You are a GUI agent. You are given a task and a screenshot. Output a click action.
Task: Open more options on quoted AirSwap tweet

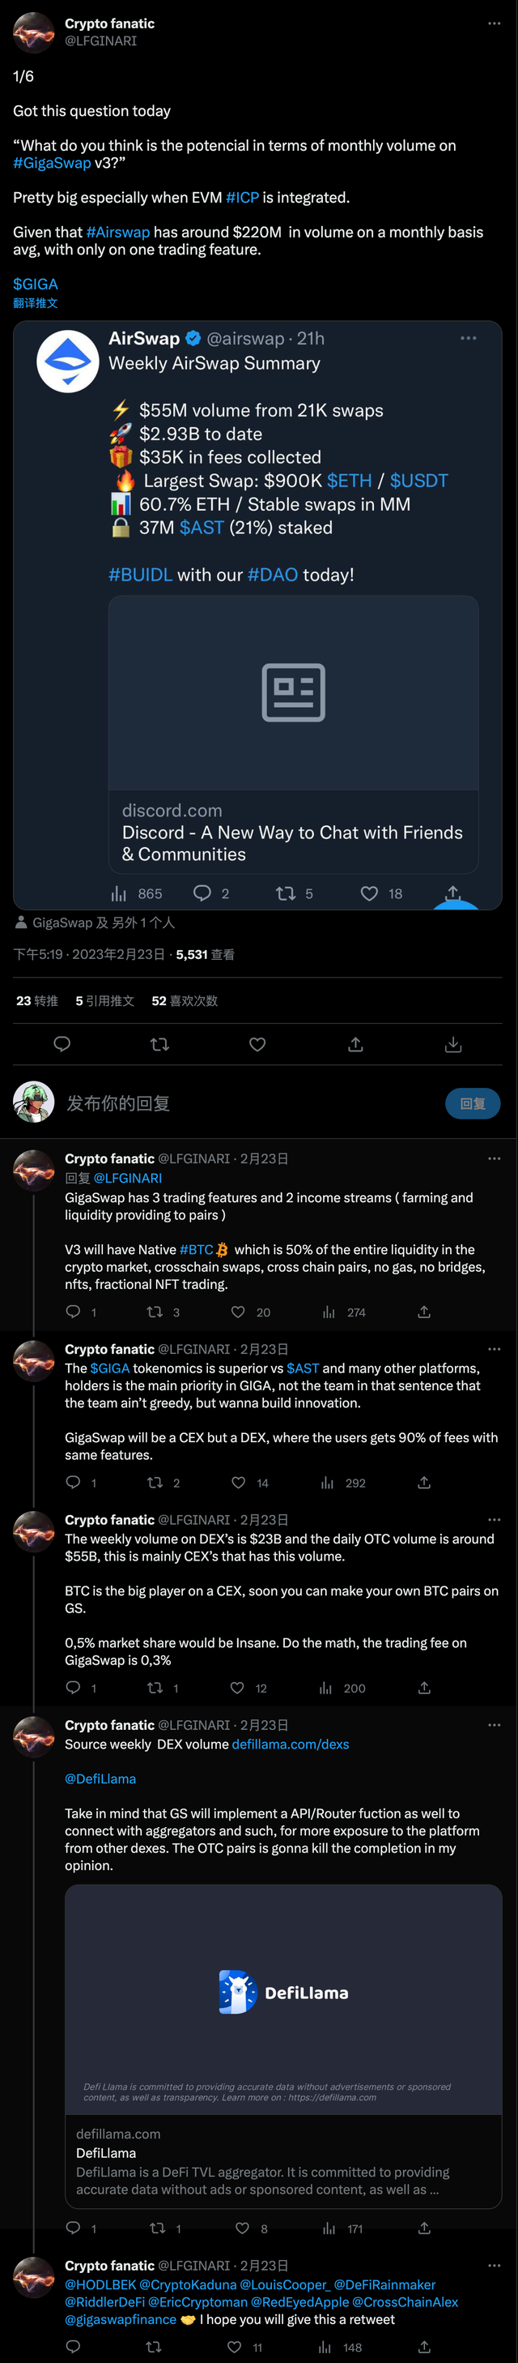tap(468, 339)
